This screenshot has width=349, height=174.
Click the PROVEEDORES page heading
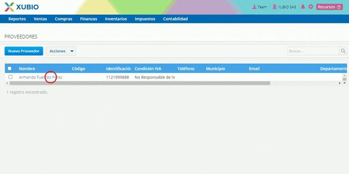coord(21,37)
